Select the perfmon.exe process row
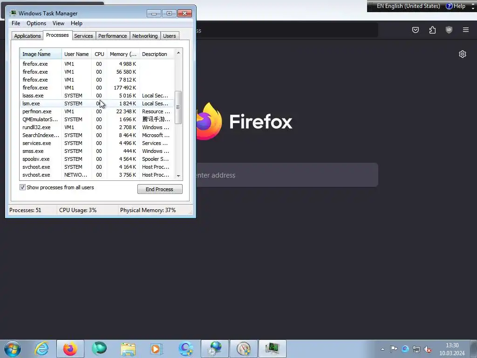Image resolution: width=477 pixels, height=358 pixels. coord(97,111)
